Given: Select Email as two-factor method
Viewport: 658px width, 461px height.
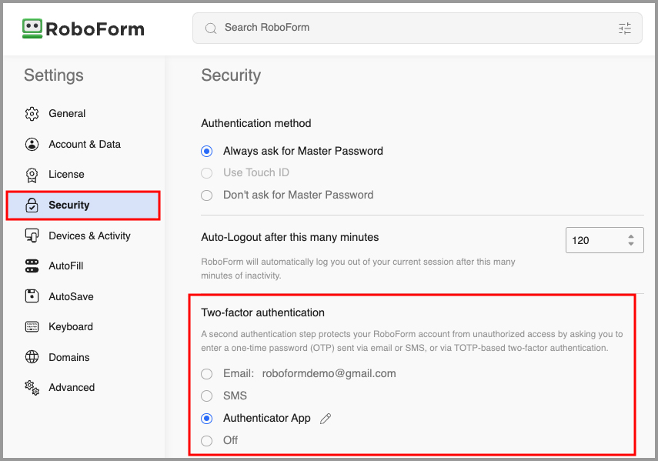Looking at the screenshot, I should [x=206, y=373].
